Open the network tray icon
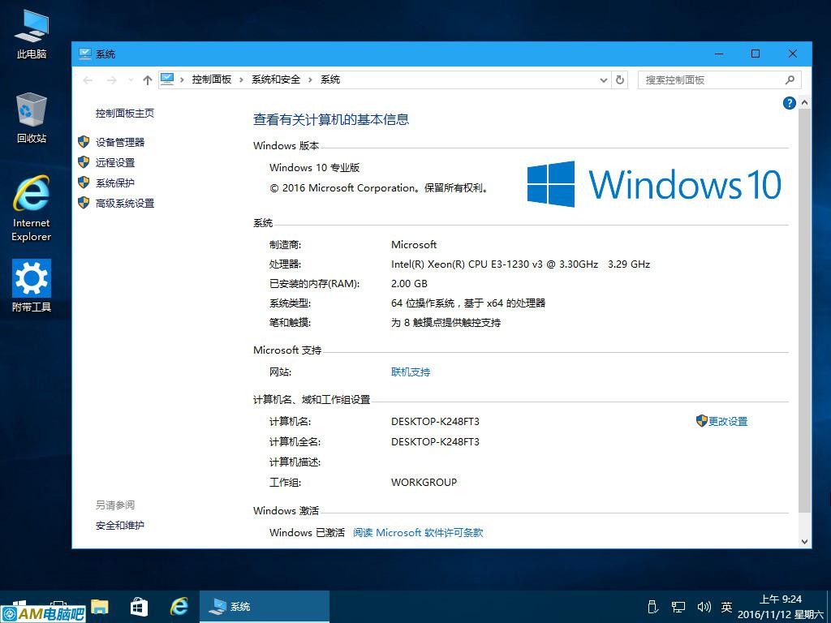 tap(678, 607)
